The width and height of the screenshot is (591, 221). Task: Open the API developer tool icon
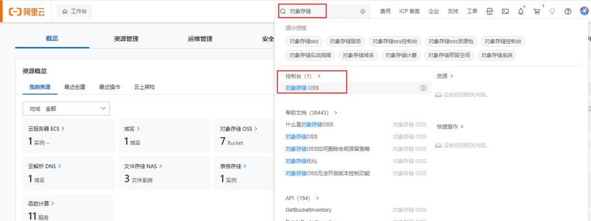[x=489, y=11]
